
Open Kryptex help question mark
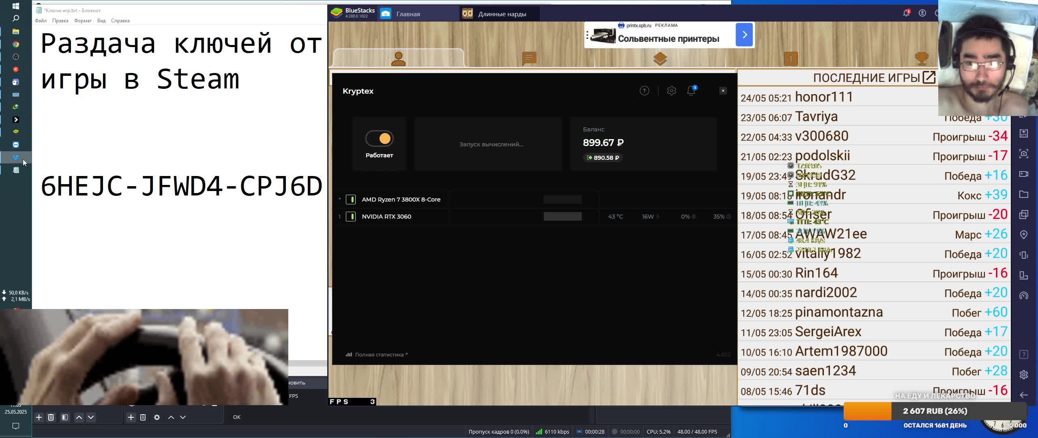[x=644, y=91]
